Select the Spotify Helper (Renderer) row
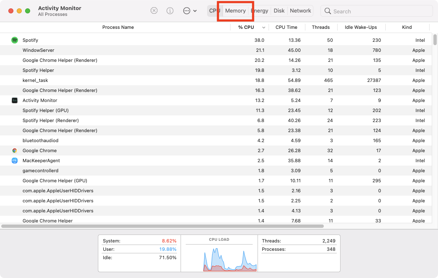 point(217,120)
